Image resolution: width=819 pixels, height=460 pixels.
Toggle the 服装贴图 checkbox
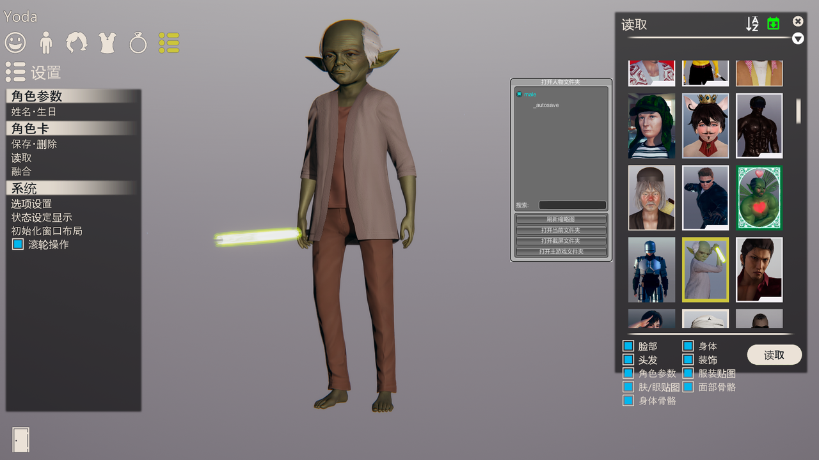point(688,373)
